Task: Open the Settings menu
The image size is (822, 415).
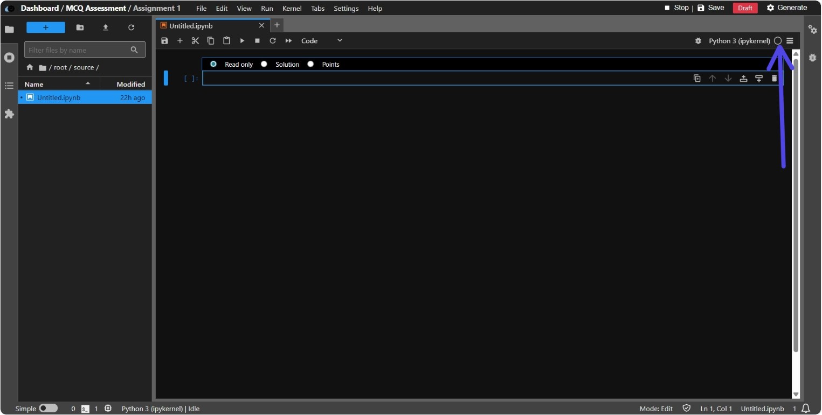Action: [346, 8]
